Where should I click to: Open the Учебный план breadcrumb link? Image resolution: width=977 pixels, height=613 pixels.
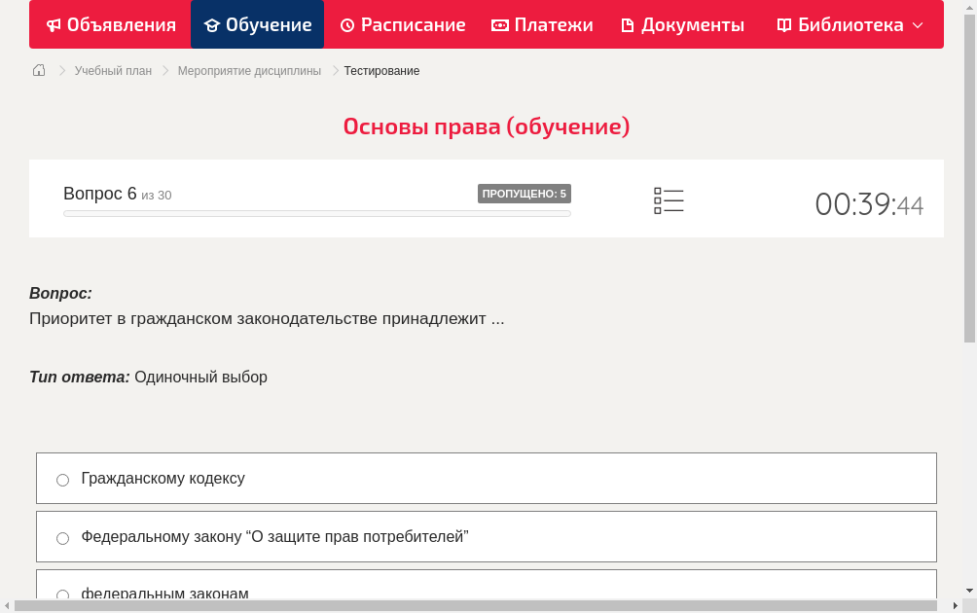pos(115,70)
